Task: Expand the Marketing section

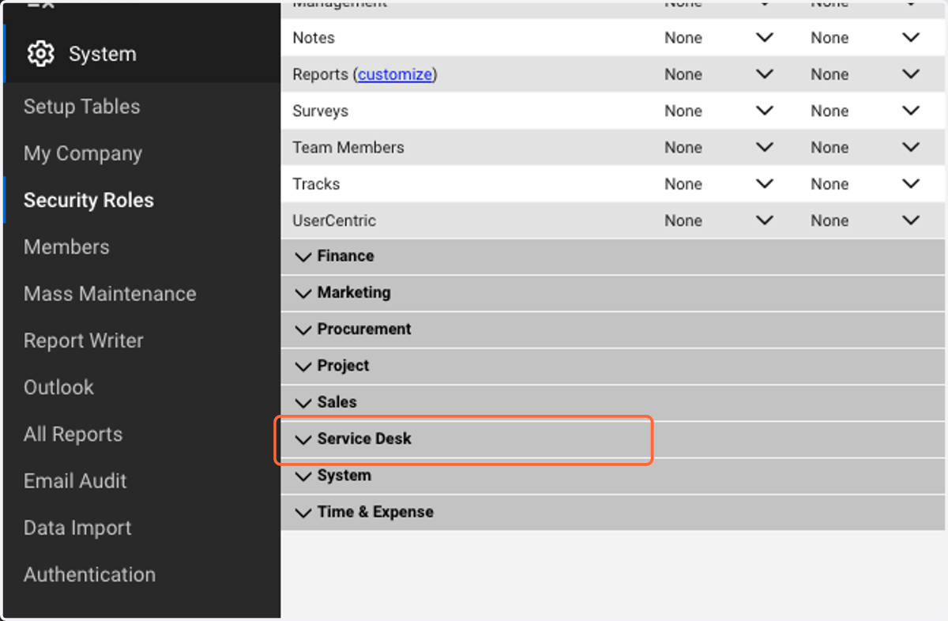Action: tap(613, 292)
